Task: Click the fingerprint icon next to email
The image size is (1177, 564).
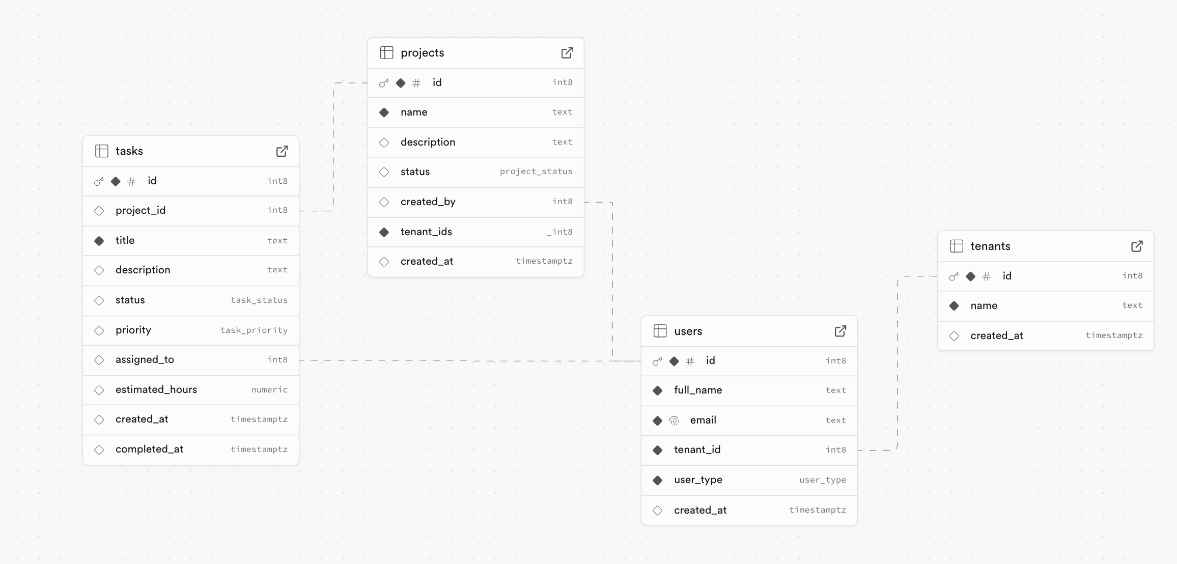Action: (x=674, y=420)
